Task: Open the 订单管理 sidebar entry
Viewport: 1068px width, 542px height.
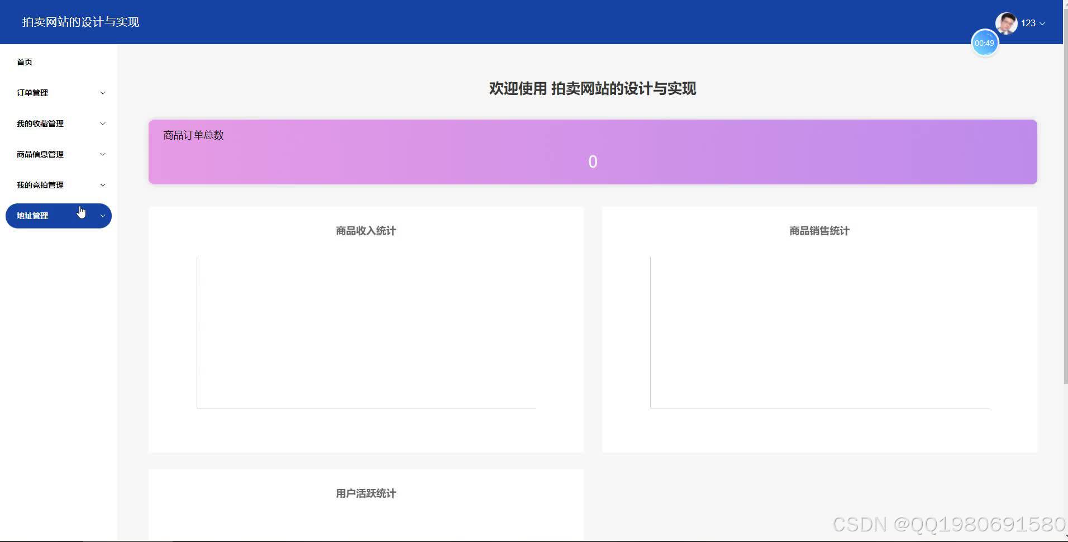Action: click(x=32, y=93)
